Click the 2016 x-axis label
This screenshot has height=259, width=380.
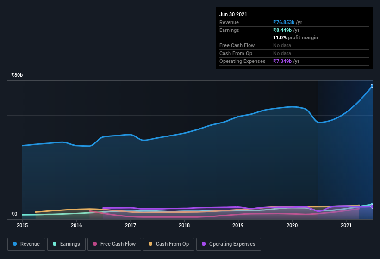(76, 225)
